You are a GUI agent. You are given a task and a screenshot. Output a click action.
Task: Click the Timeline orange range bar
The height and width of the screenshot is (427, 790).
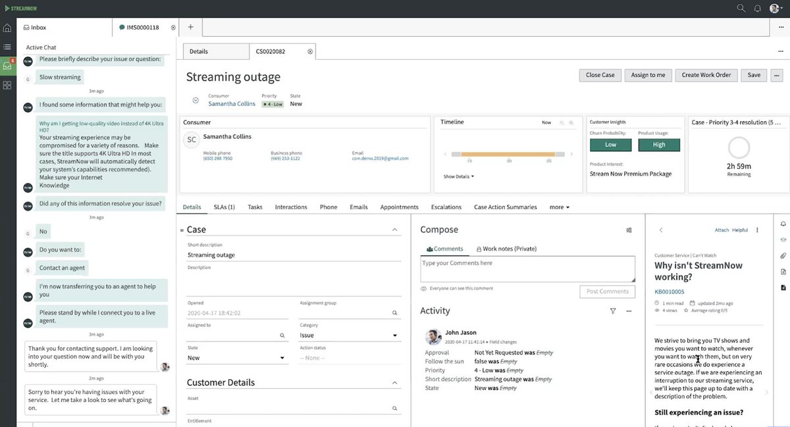(x=508, y=155)
